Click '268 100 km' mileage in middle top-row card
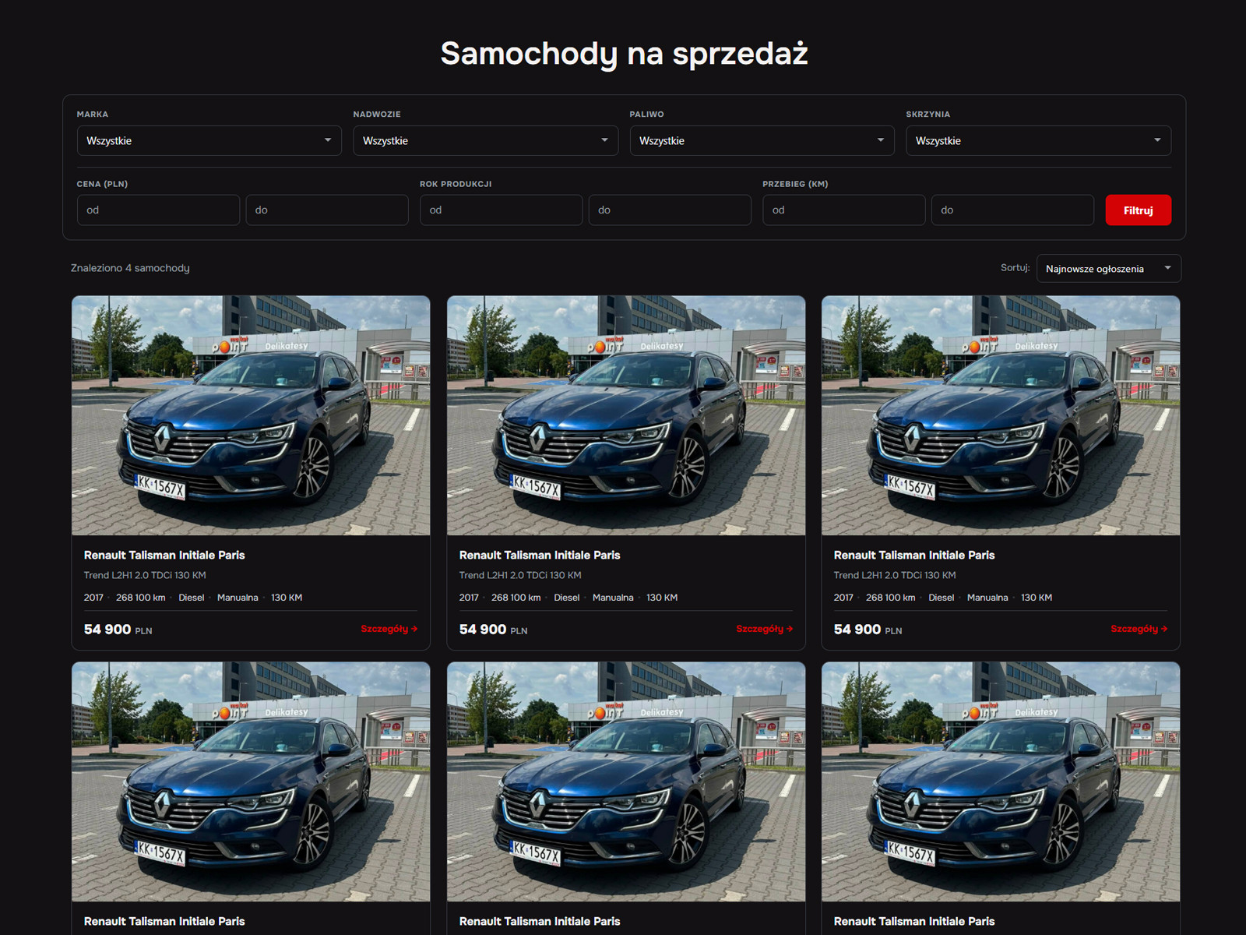The image size is (1246, 935). [516, 598]
